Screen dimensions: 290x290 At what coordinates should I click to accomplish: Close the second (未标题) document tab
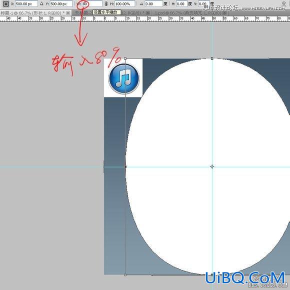[147, 13]
